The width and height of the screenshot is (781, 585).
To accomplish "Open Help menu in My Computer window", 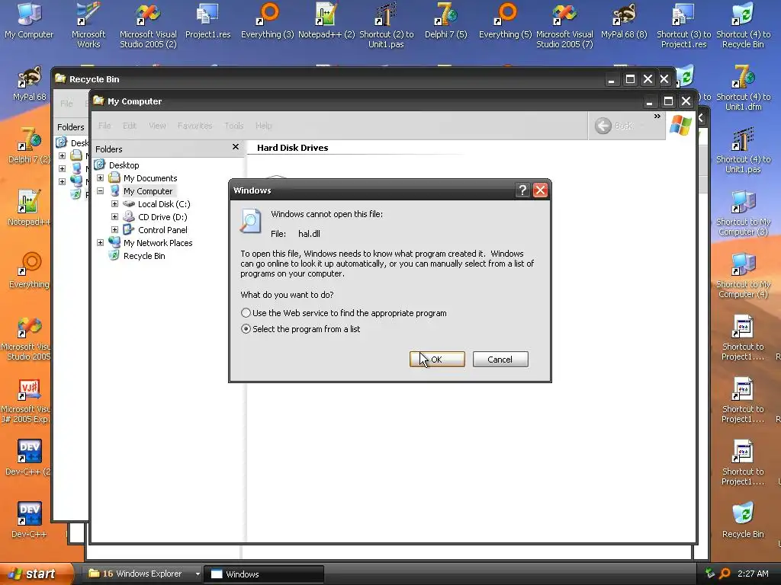I will 263,126.
